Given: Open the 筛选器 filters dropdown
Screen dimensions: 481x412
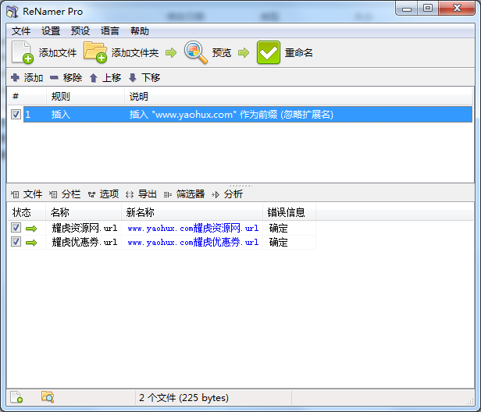Looking at the screenshot, I should pos(184,194).
